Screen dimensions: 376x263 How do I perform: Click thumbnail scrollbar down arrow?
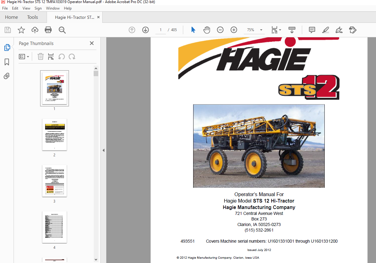tap(96, 260)
